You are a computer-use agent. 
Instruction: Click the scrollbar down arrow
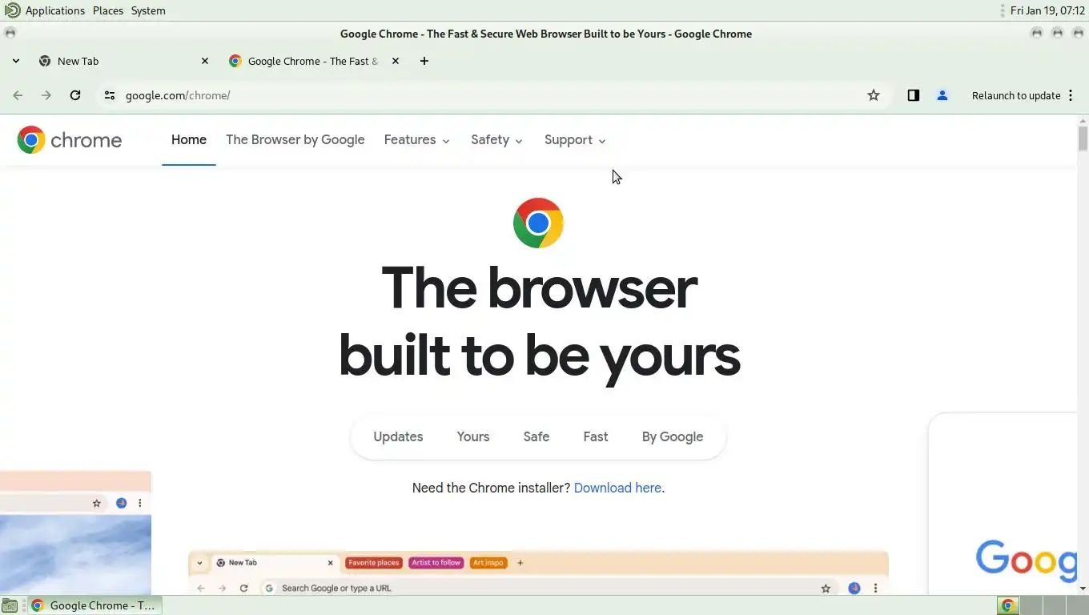click(x=1083, y=589)
